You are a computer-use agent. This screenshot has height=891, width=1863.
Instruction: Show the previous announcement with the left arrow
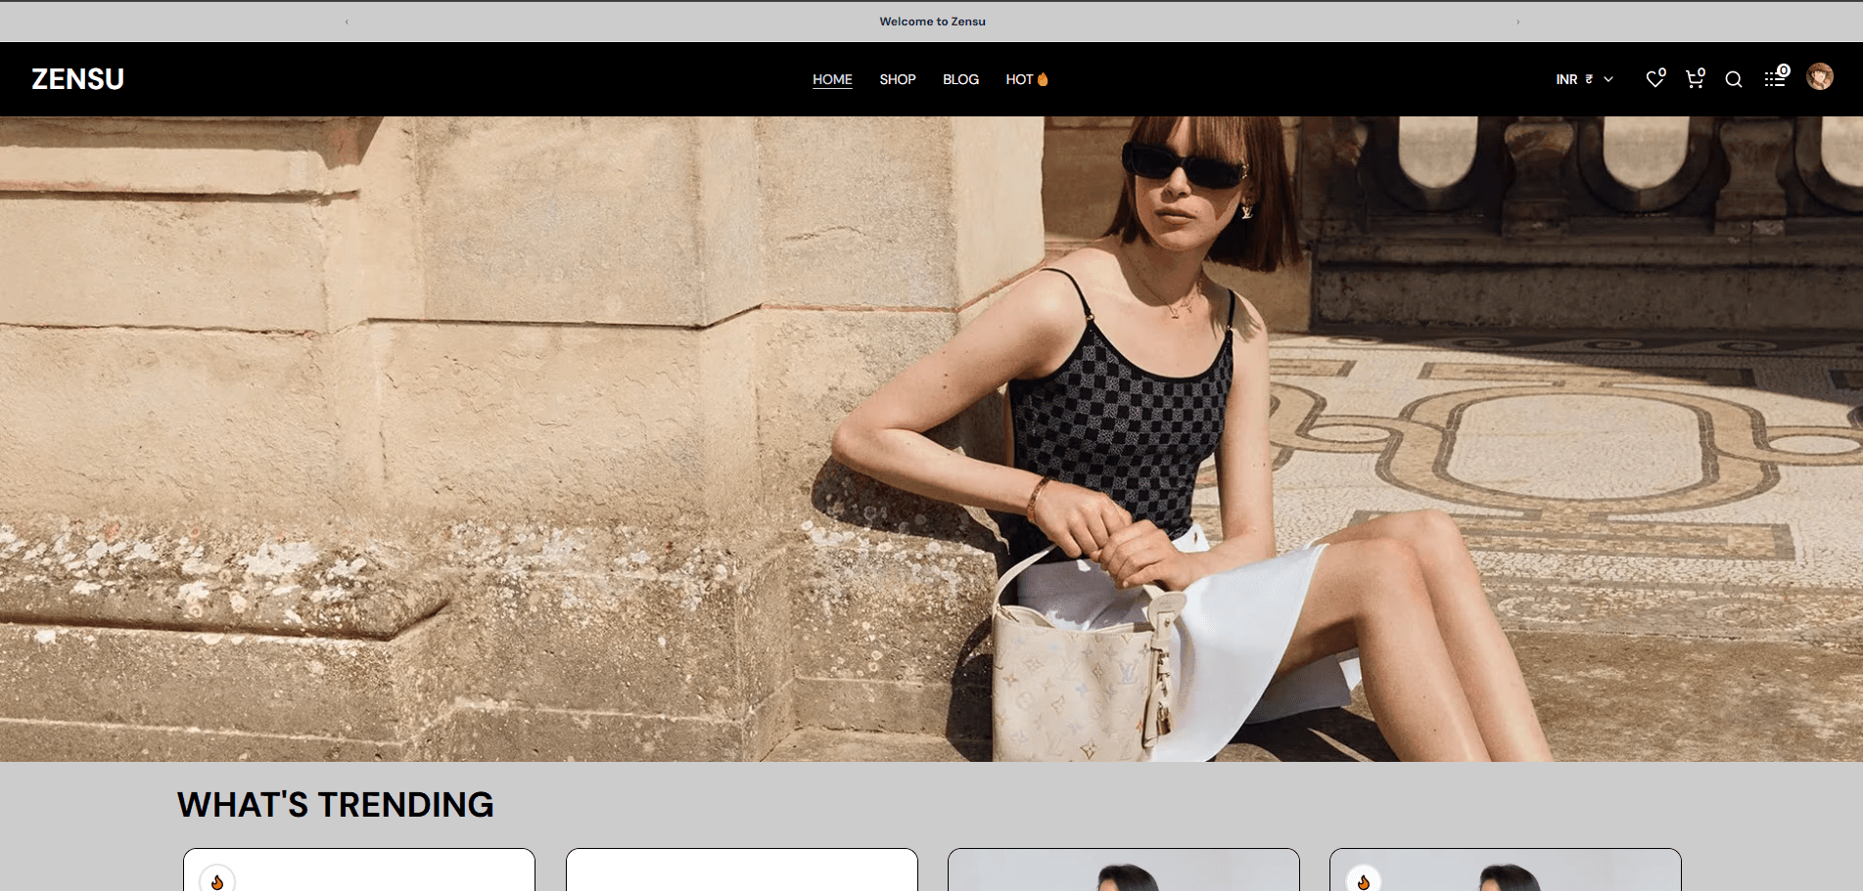(346, 21)
